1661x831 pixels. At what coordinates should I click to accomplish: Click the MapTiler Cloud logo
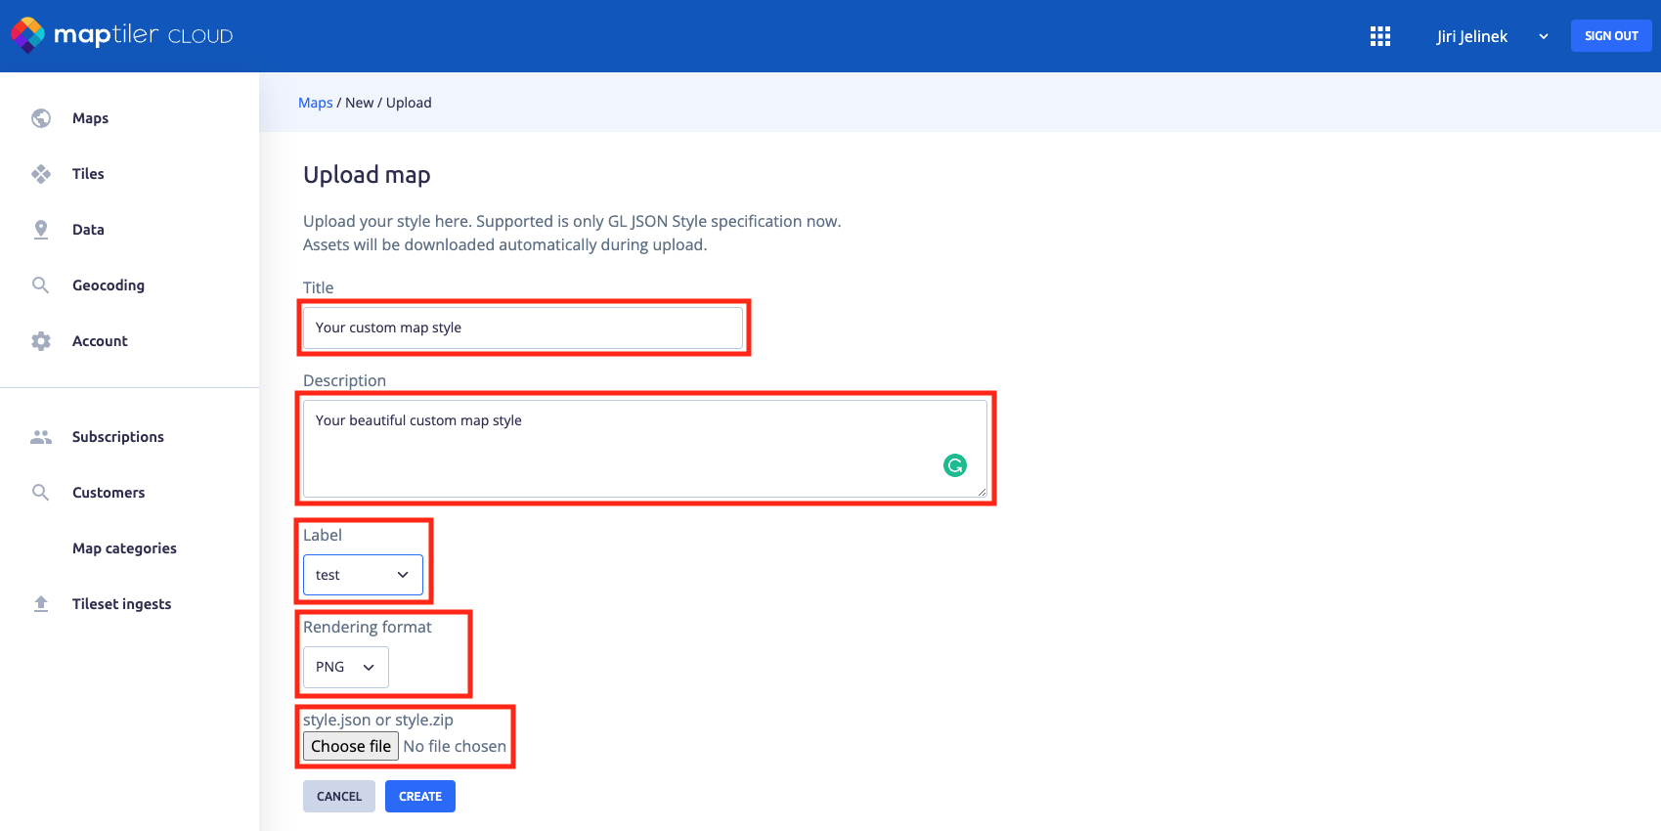pos(121,35)
